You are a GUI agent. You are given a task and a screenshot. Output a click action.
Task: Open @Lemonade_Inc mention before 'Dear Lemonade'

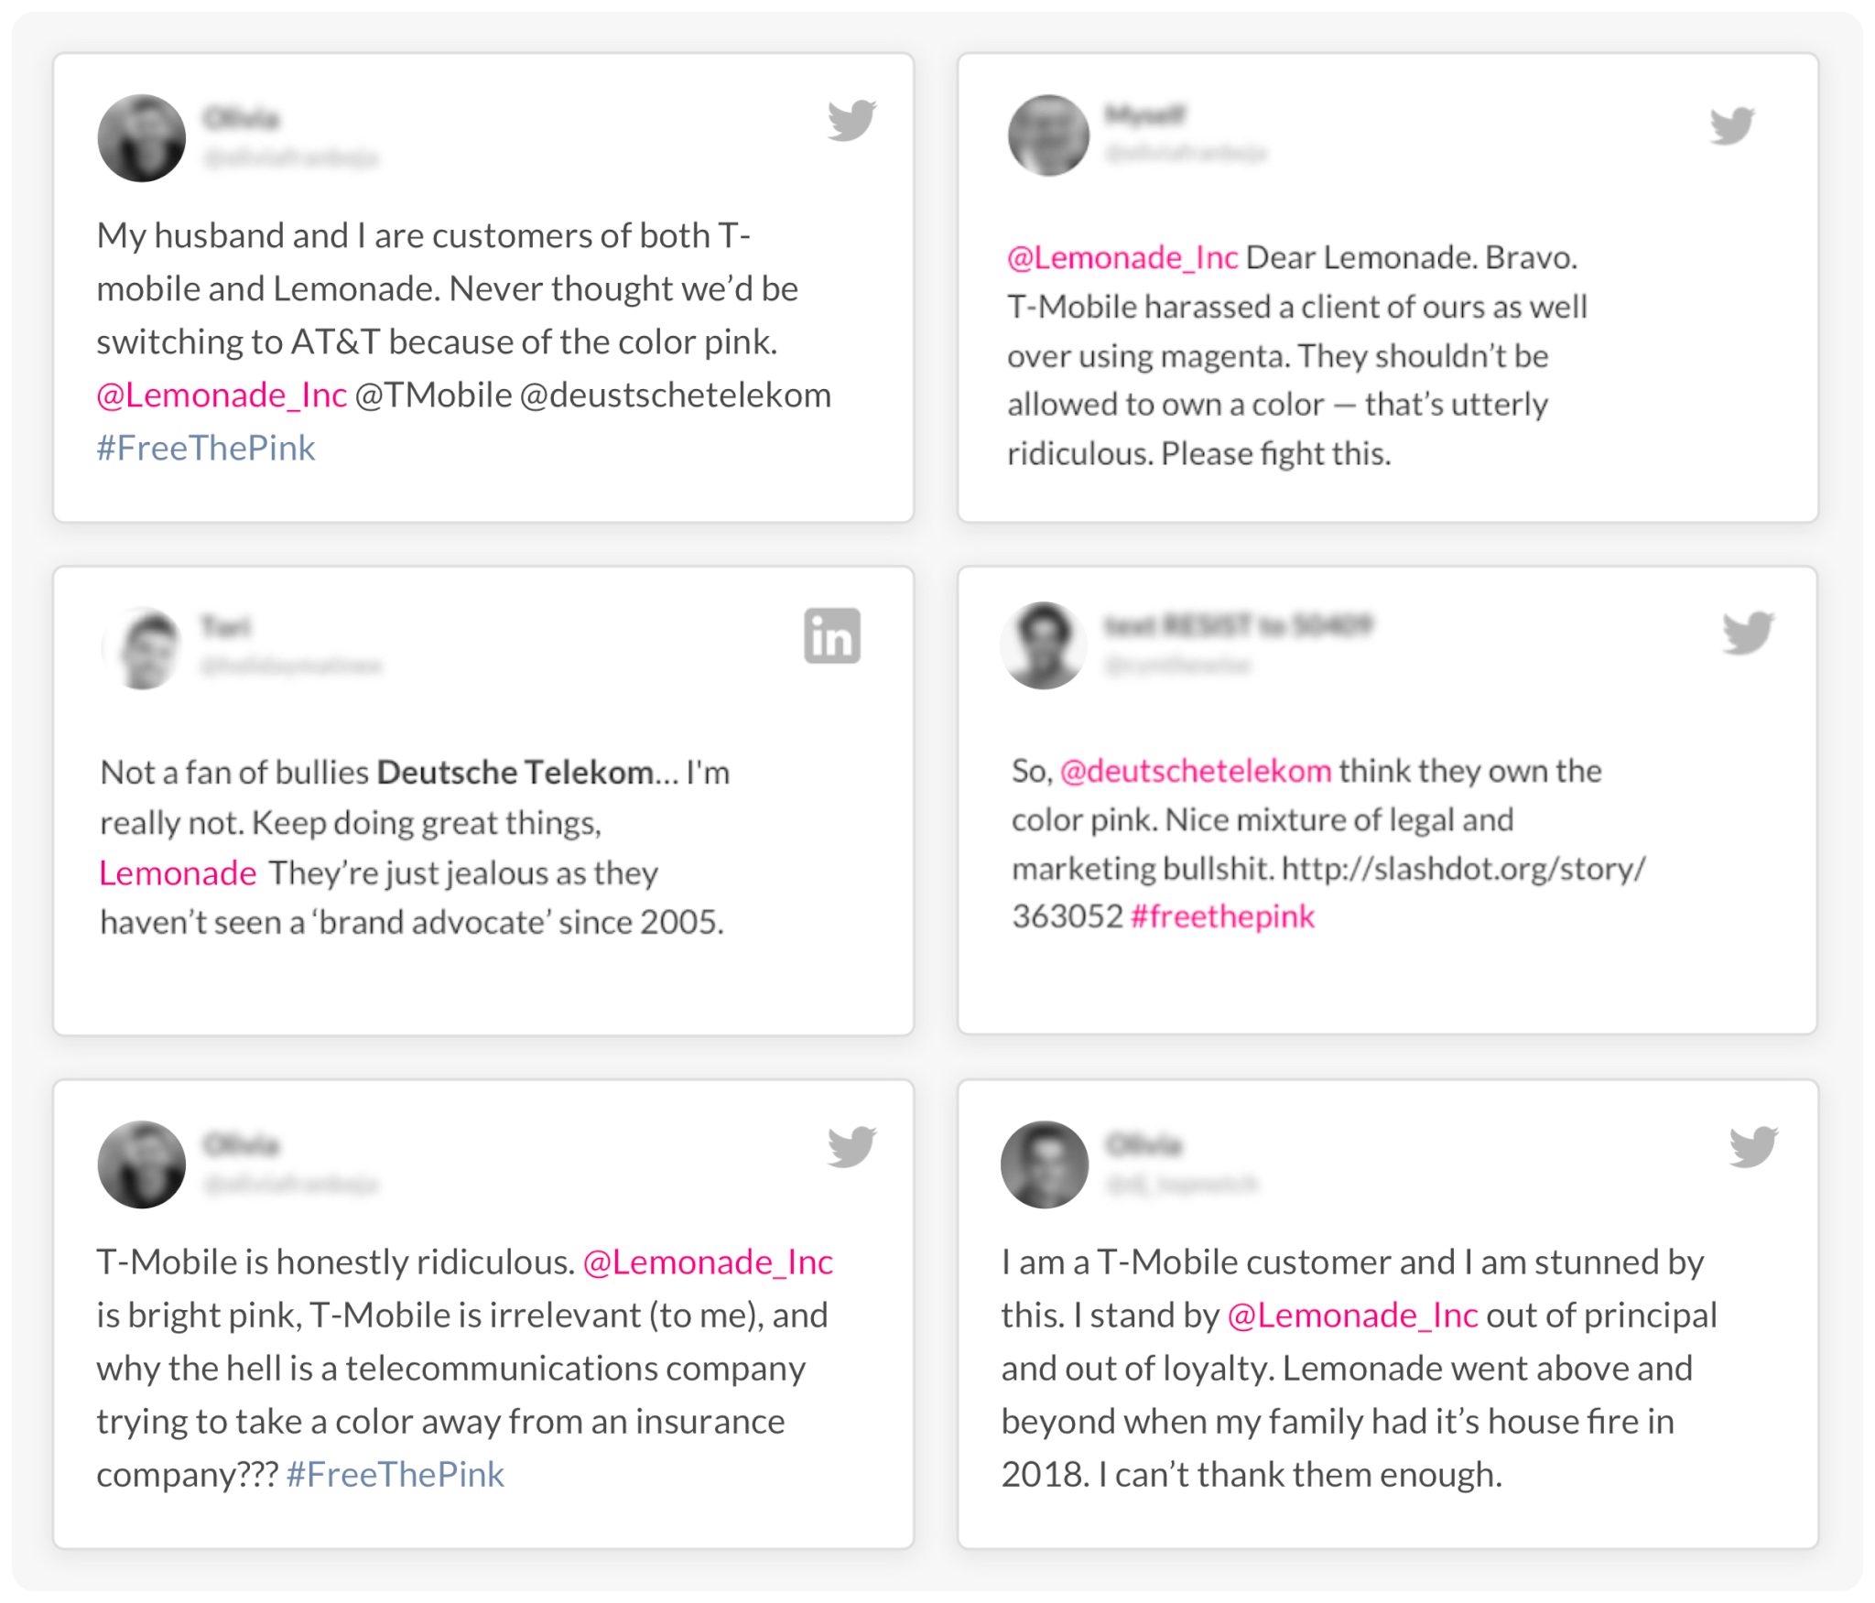click(x=1122, y=257)
